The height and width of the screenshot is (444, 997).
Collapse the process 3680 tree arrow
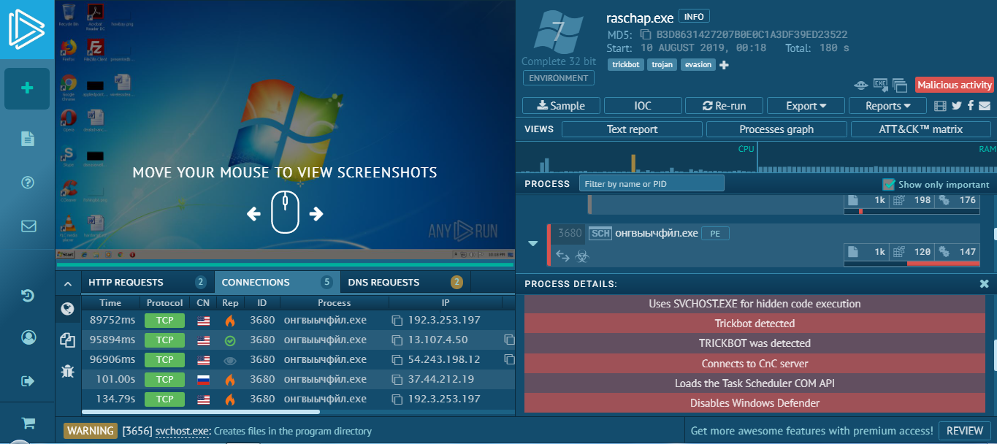point(533,243)
